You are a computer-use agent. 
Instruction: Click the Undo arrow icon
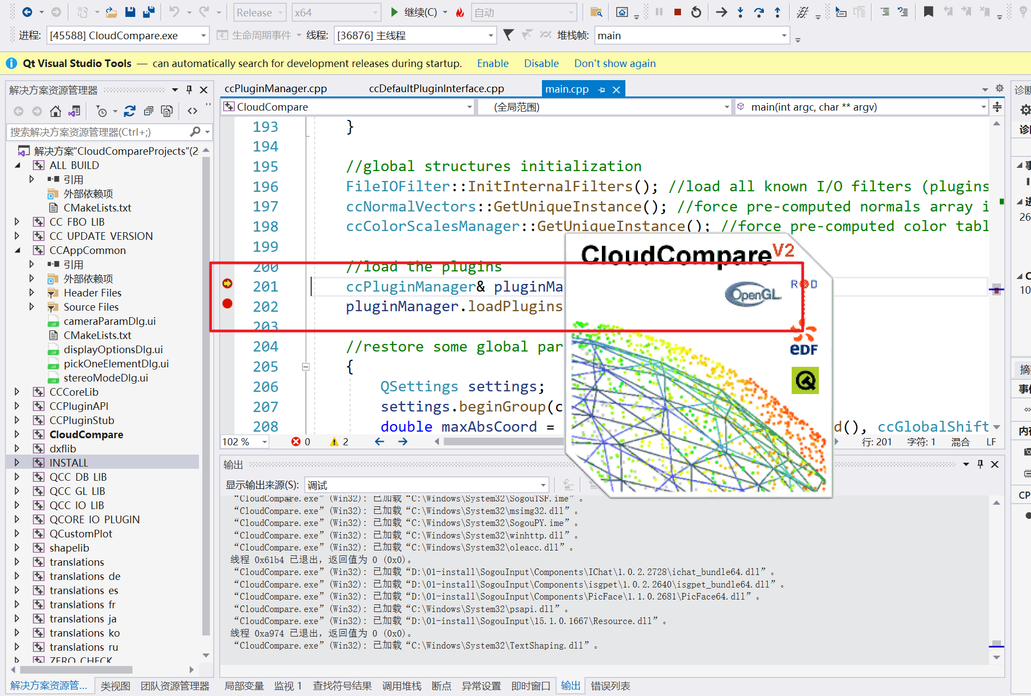[174, 12]
